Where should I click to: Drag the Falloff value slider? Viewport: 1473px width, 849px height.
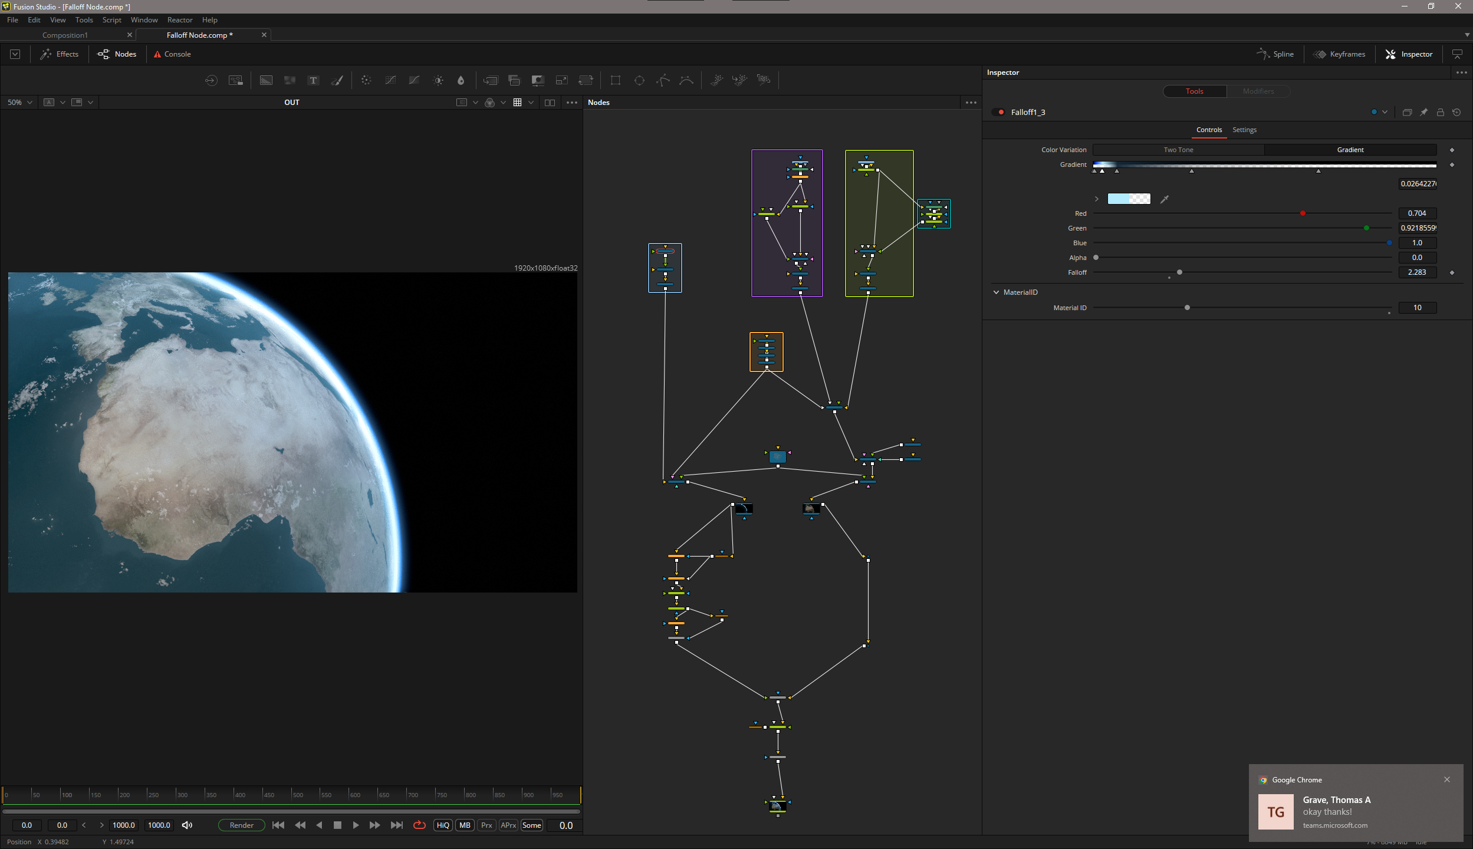1179,272
